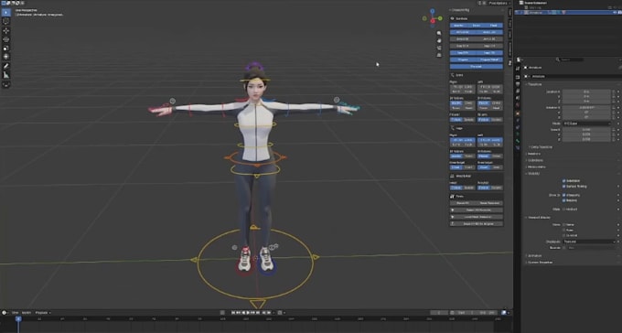Select the Armature row in outliner
This screenshot has width=622, height=333.
(567, 12)
